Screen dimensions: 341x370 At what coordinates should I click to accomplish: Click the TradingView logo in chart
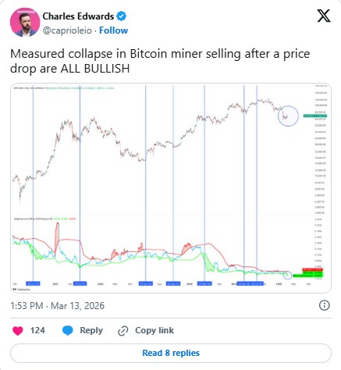(x=22, y=290)
